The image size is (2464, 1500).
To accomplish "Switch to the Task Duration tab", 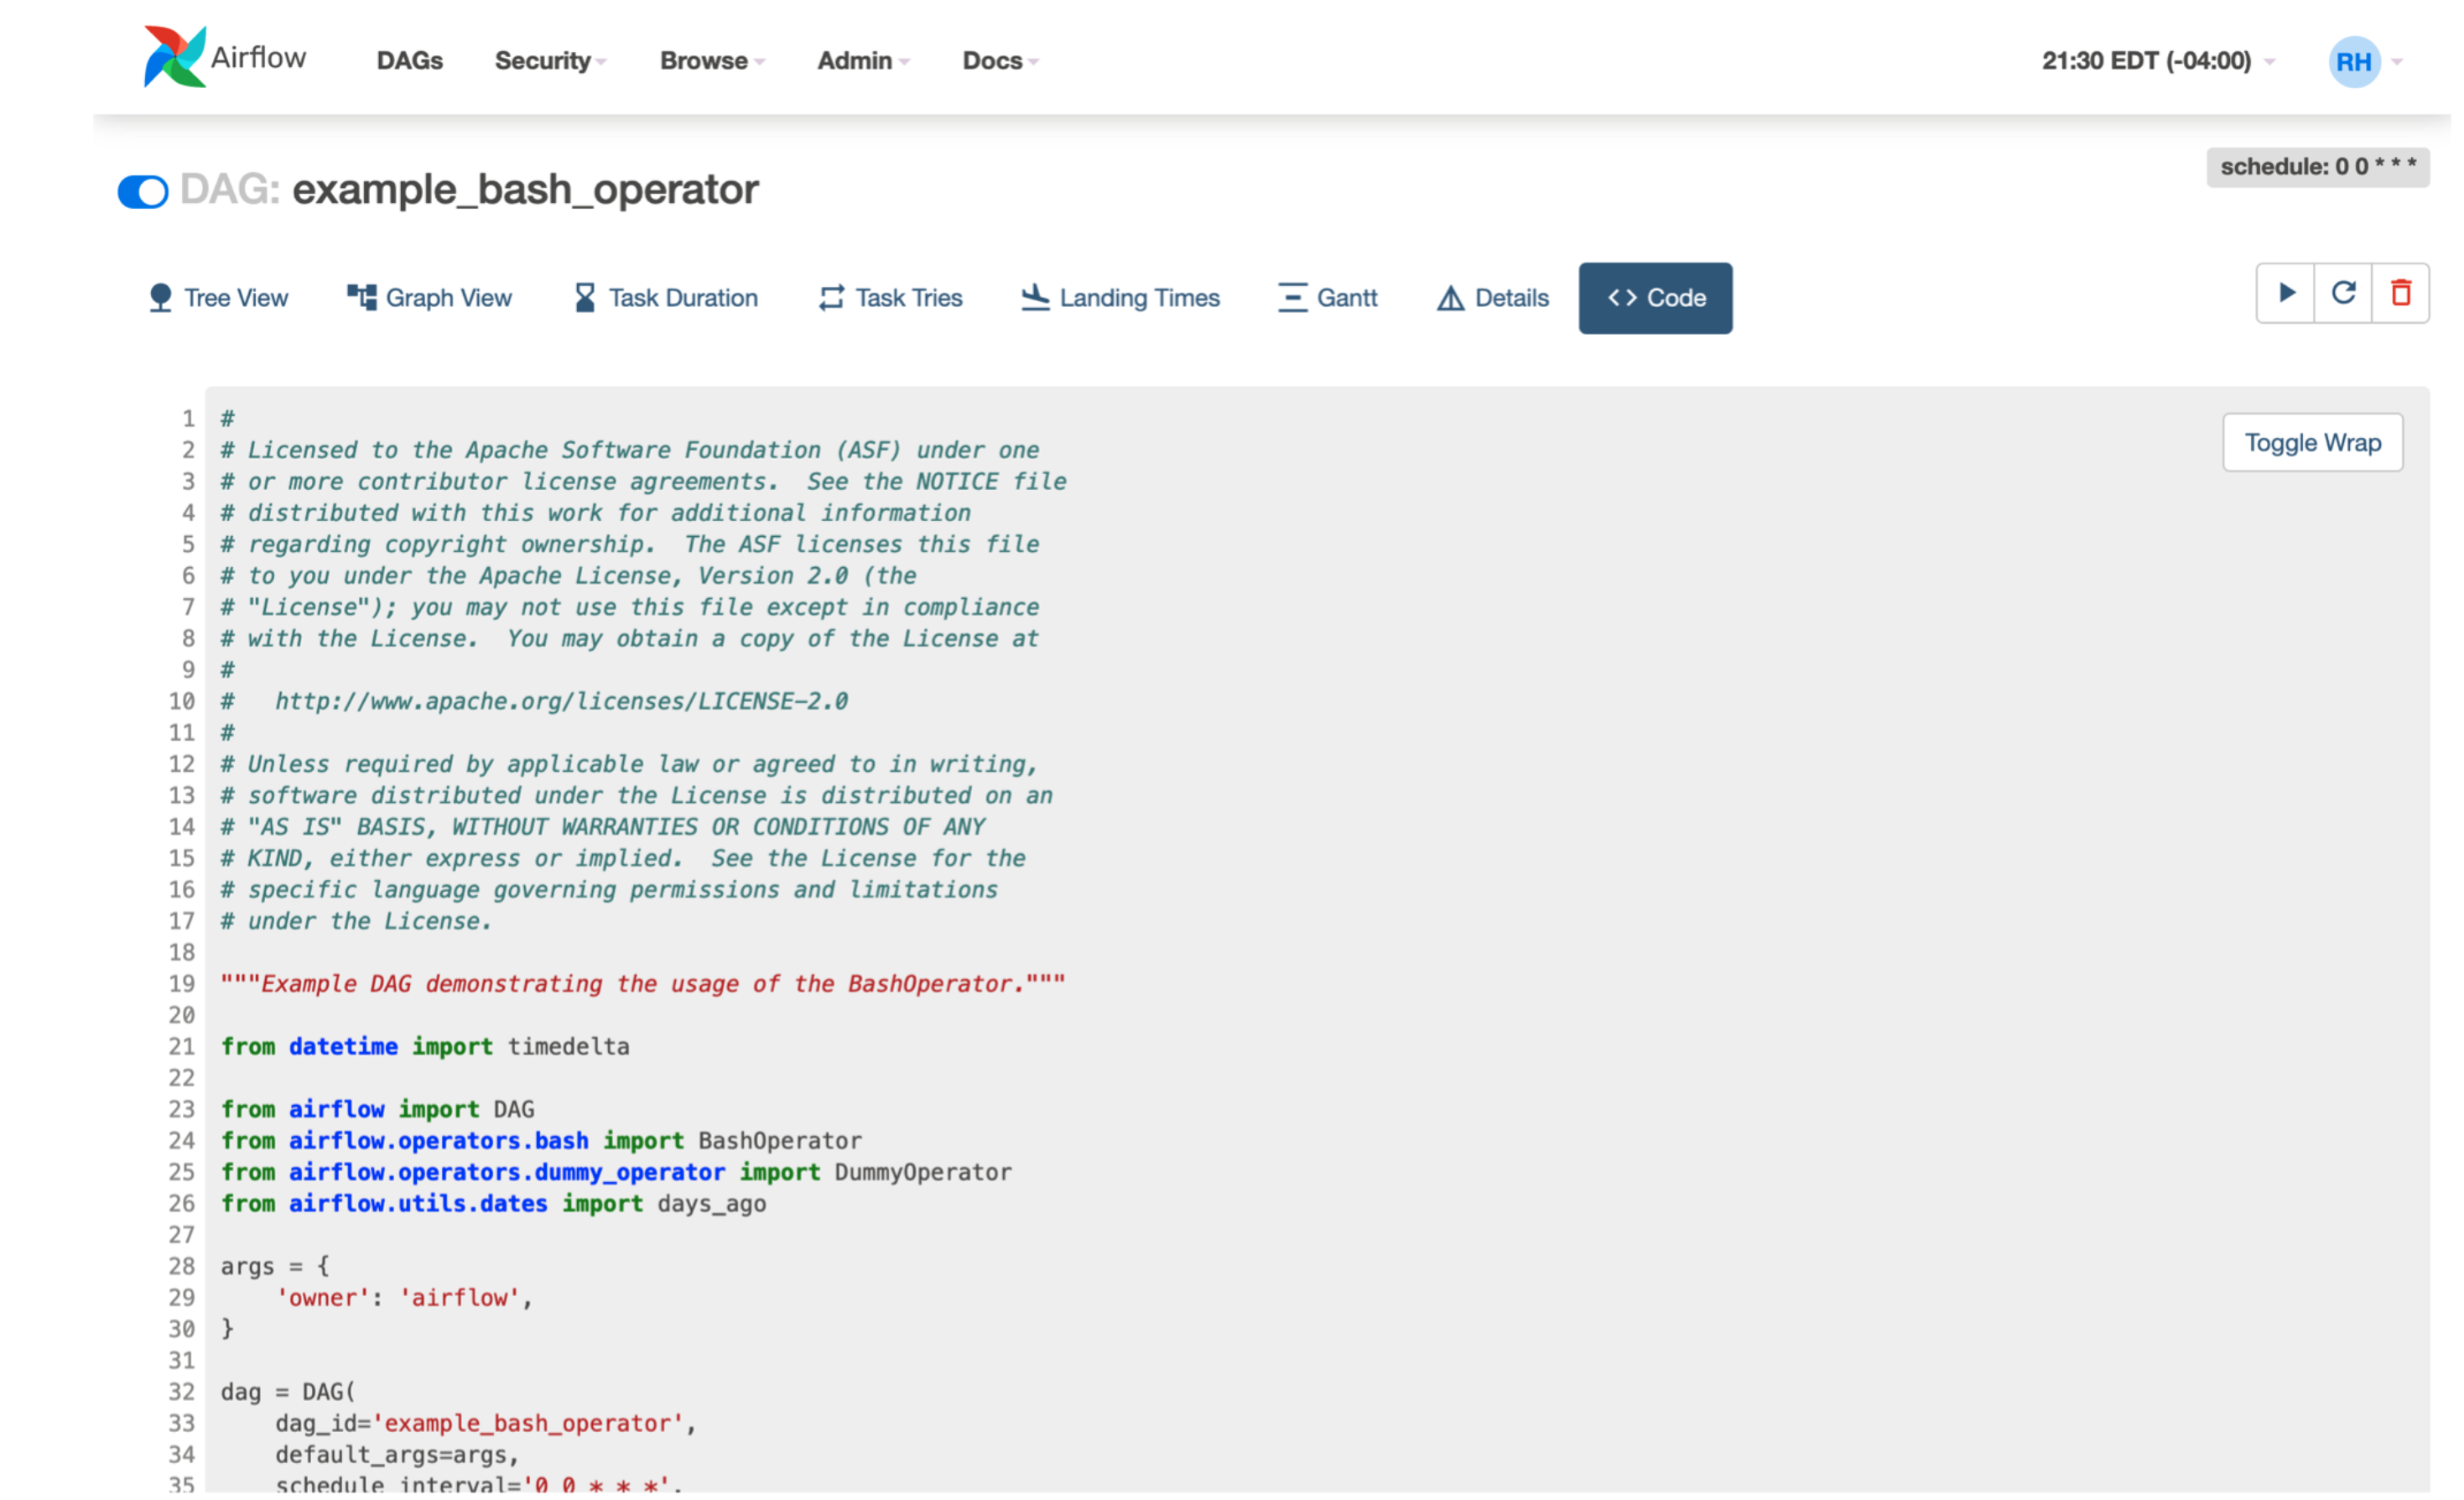I will [x=666, y=298].
